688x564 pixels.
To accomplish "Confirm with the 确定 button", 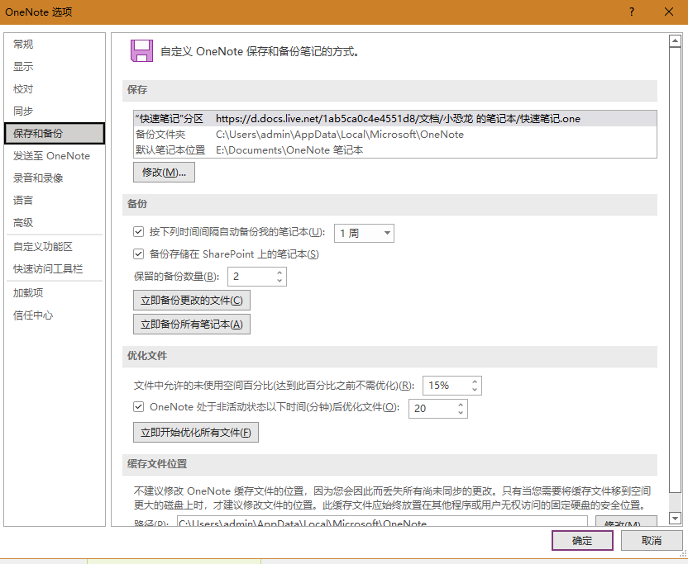I will pos(582,540).
